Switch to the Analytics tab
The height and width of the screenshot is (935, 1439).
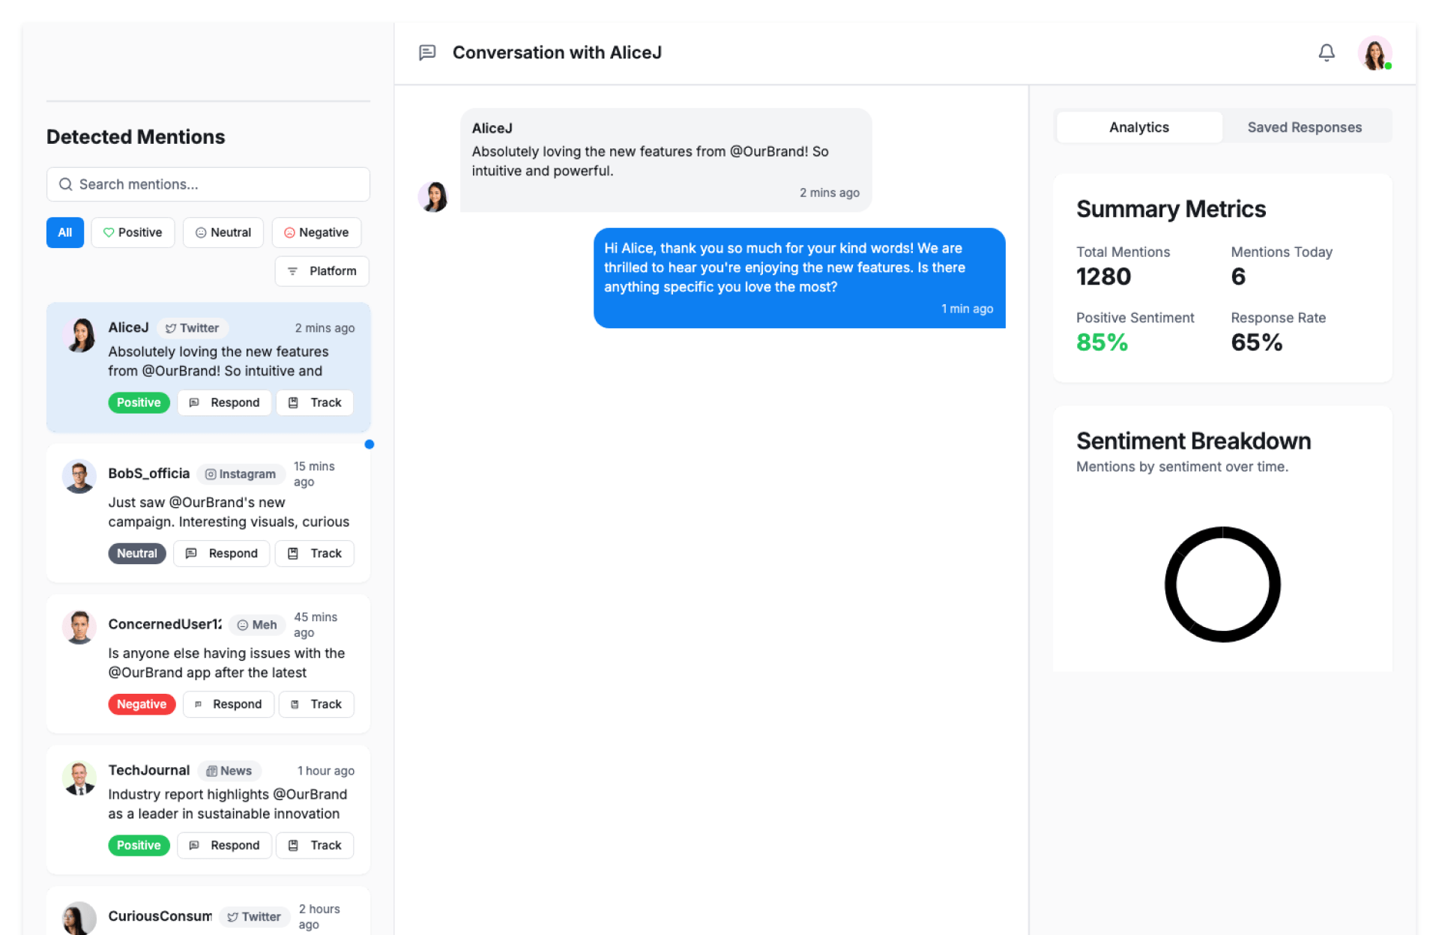[x=1138, y=127]
